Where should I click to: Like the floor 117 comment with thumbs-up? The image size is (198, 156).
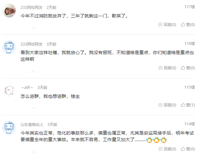pyautogui.click(x=183, y=24)
